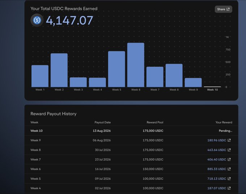The width and height of the screenshot is (246, 194).
Task: Open external link icon for 718.13 USDC
Action: tap(229, 178)
